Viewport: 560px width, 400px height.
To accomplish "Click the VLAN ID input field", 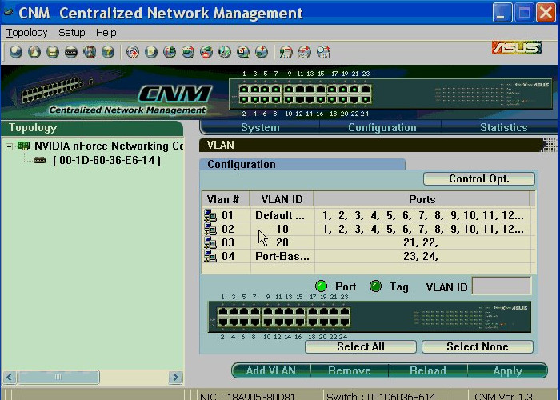I will [x=502, y=286].
